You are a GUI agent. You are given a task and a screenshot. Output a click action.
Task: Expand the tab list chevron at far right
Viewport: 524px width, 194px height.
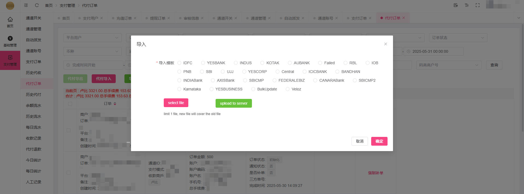pos(519,18)
